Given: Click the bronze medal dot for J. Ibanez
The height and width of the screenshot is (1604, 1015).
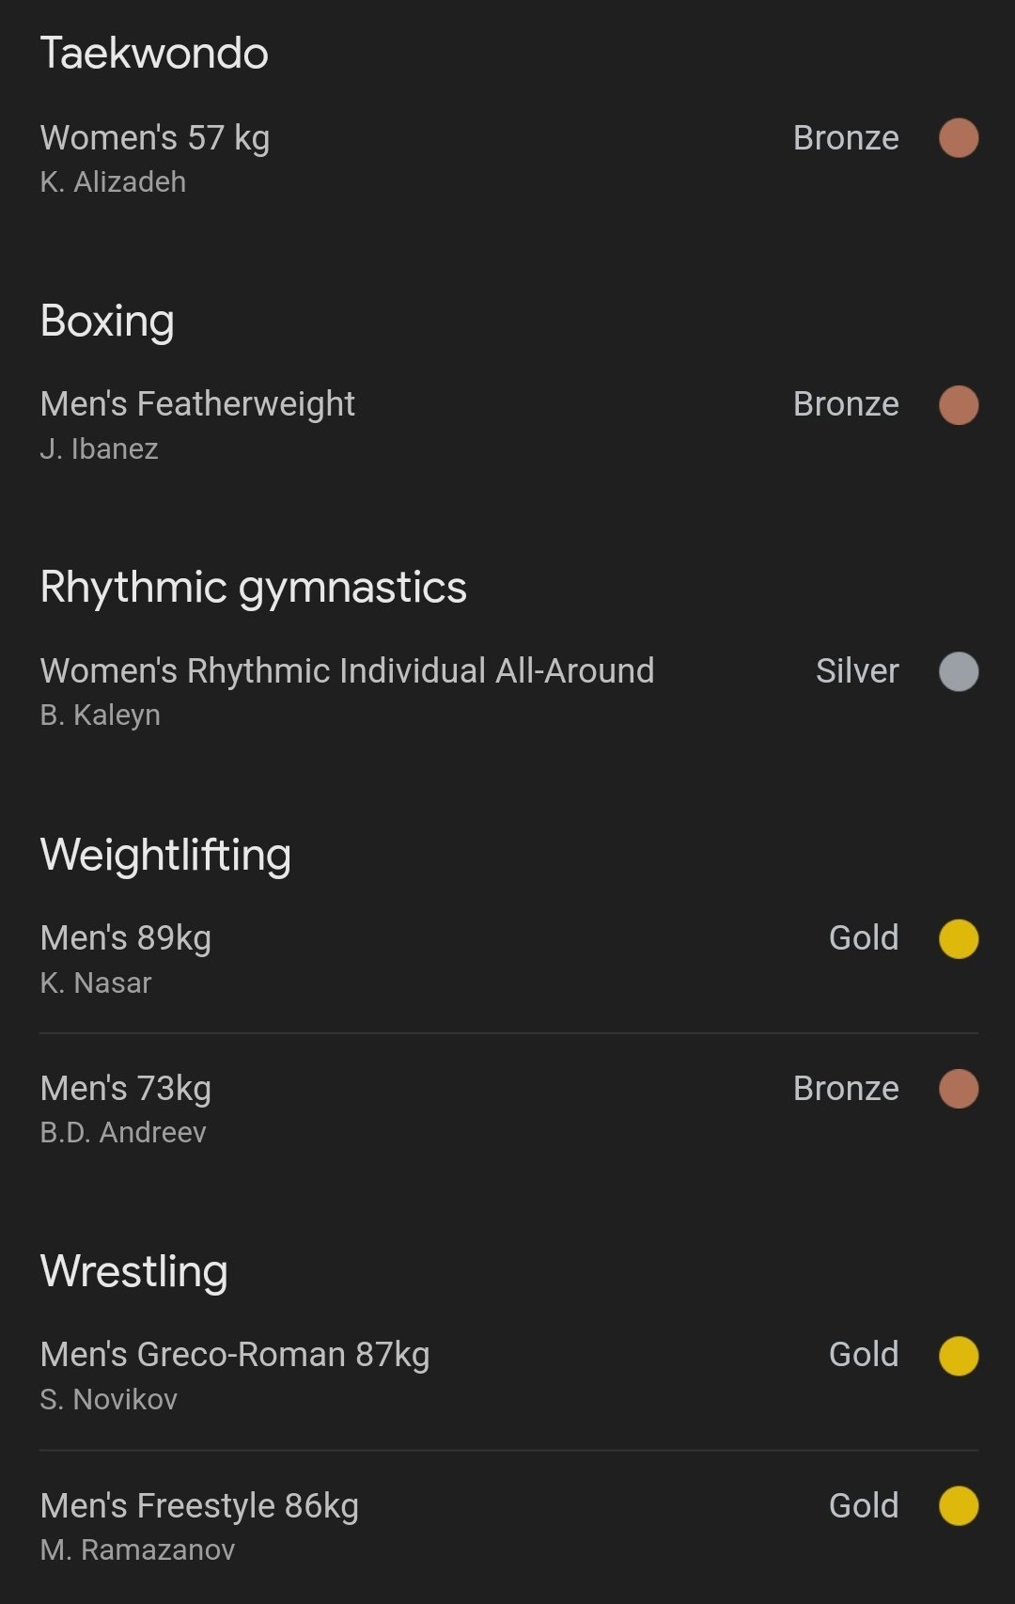Looking at the screenshot, I should coord(959,405).
